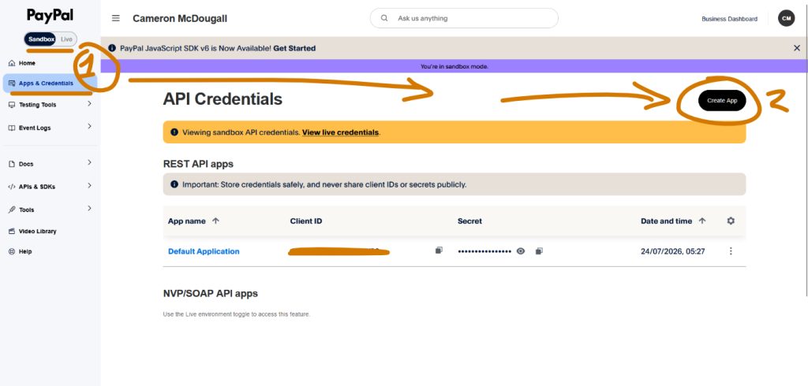Open View live credentials link
Image resolution: width=808 pixels, height=386 pixels.
coord(340,132)
